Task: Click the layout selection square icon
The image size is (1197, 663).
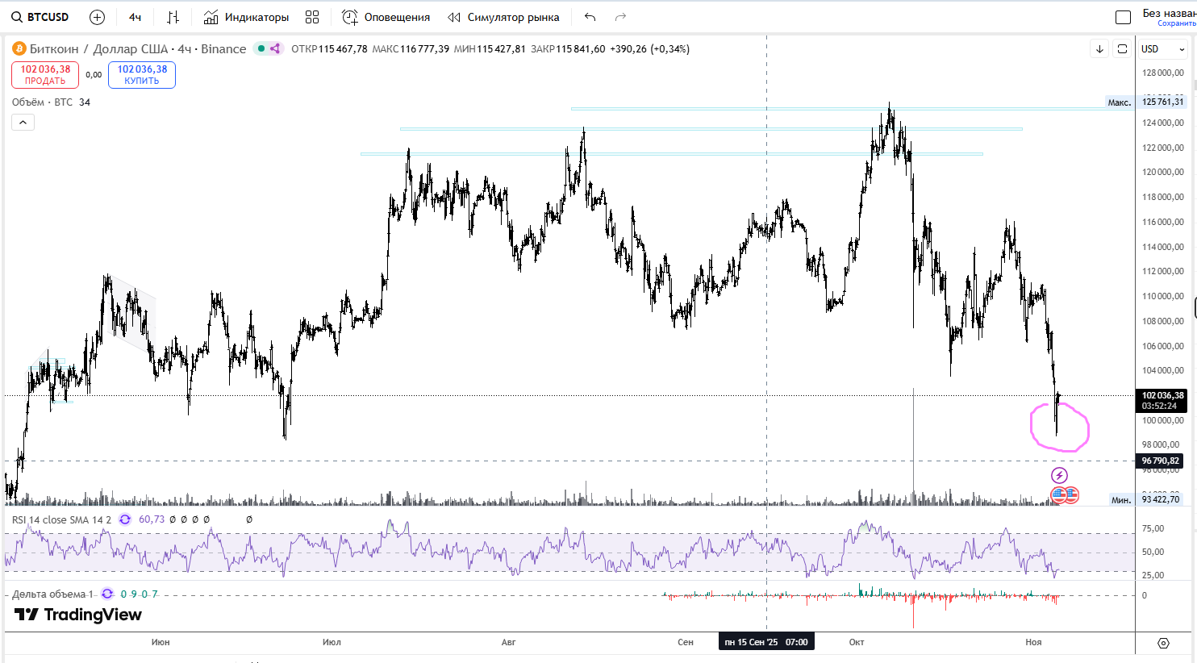Action: (x=1123, y=17)
